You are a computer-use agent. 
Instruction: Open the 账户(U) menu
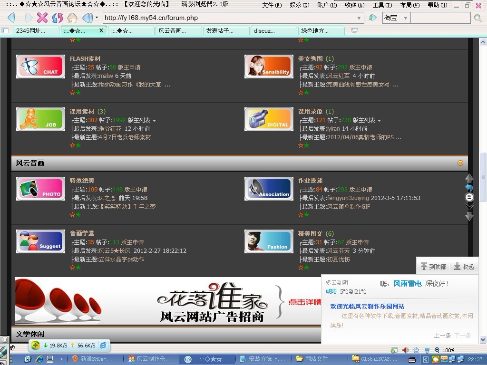pyautogui.click(x=327, y=5)
